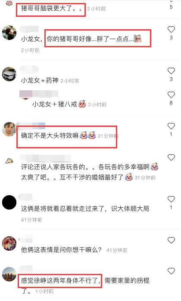
Task: Like the '这俩是将就着忍着' comment
Action: 171,199
